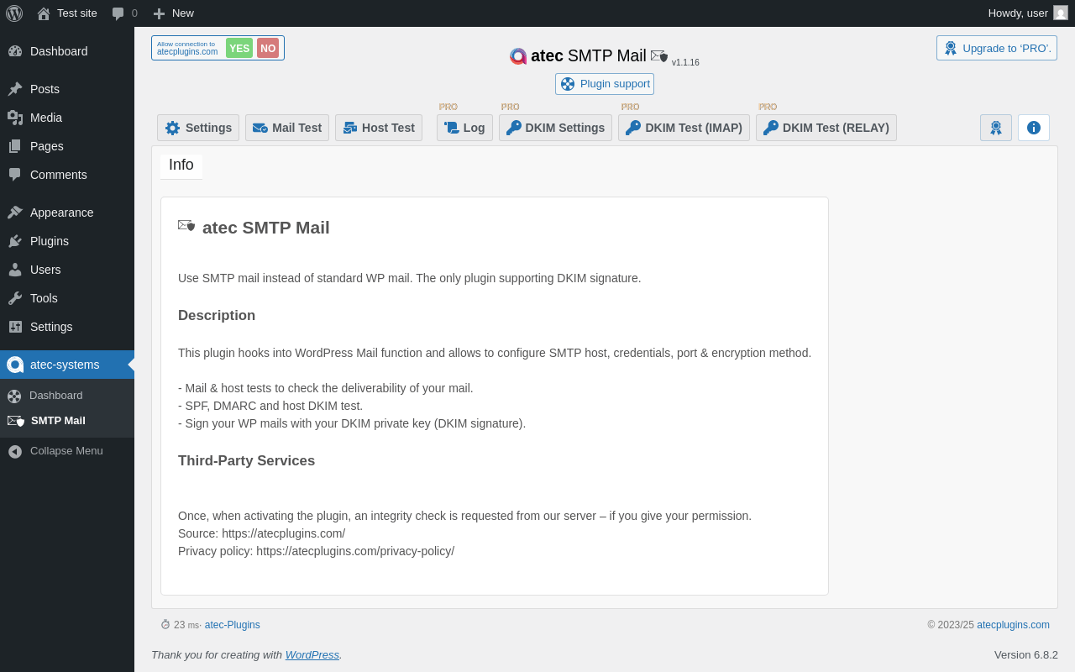Allow connection with the YES button
This screenshot has height=672, width=1075.
tap(239, 48)
